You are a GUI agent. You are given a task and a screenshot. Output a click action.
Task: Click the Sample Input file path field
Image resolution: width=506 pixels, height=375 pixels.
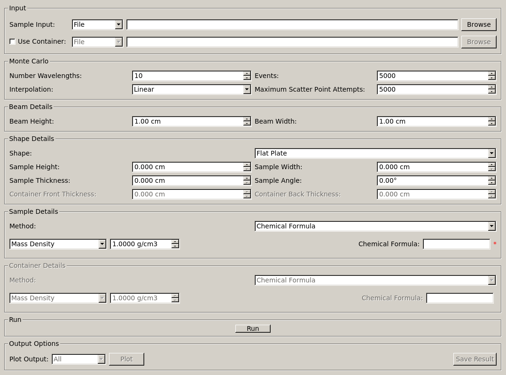click(292, 24)
